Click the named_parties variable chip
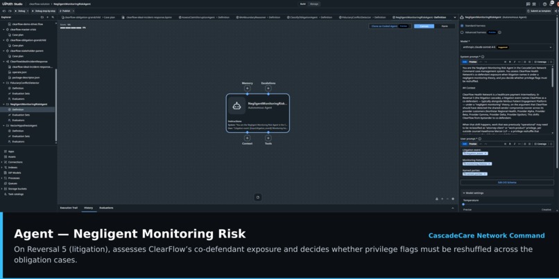This screenshot has height=279, width=559. [x=474, y=174]
